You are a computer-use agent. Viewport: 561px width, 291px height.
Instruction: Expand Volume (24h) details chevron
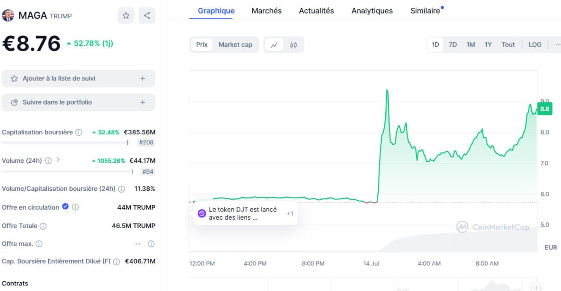pos(58,160)
